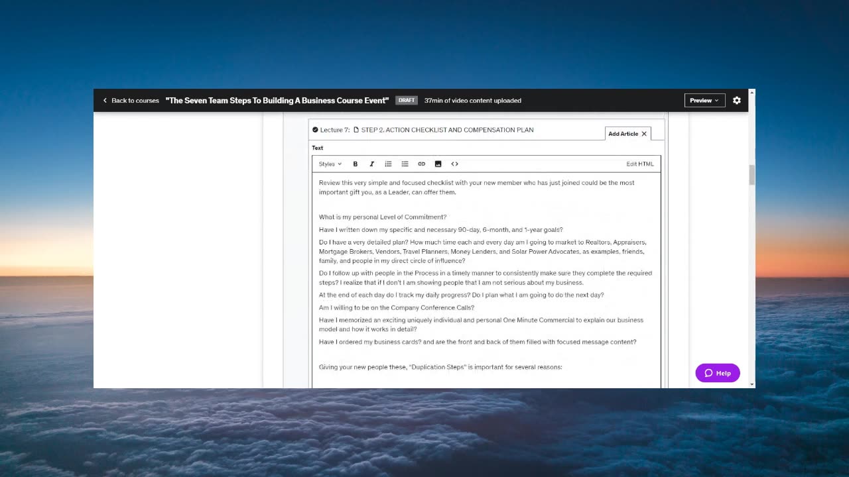Click line 'Am I willing to be on the Company Conference Calls?'
The image size is (849, 477).
[397, 308]
